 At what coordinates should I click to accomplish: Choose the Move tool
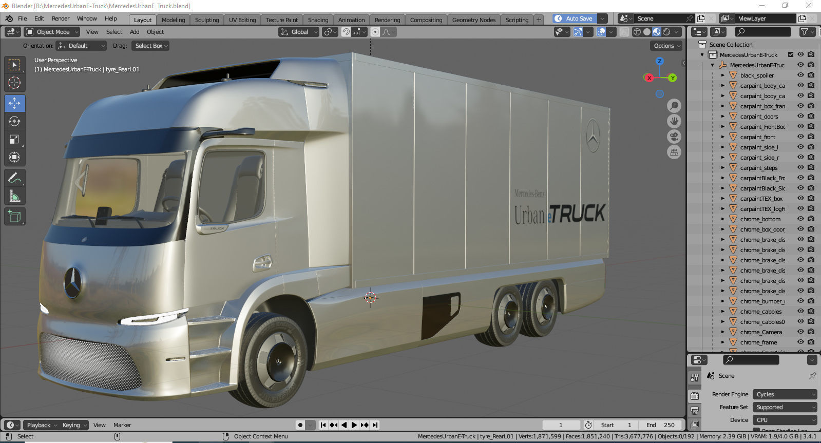click(14, 103)
